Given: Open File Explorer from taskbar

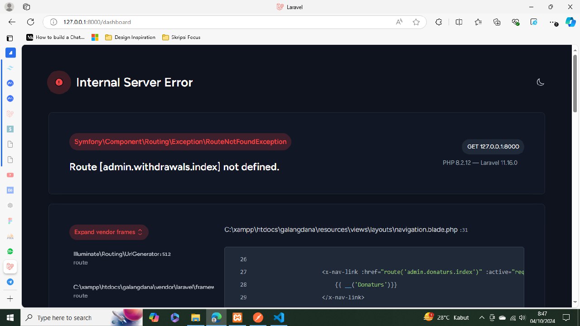Looking at the screenshot, I should (x=195, y=317).
